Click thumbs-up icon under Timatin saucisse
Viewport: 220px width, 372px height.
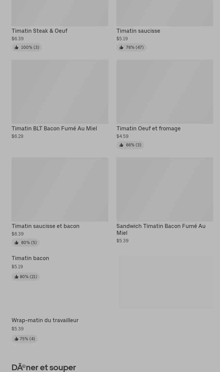(x=121, y=47)
